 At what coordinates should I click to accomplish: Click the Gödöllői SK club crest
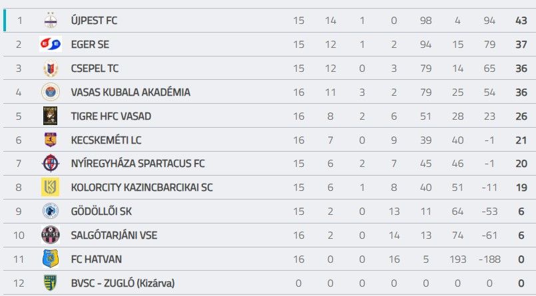(51, 212)
